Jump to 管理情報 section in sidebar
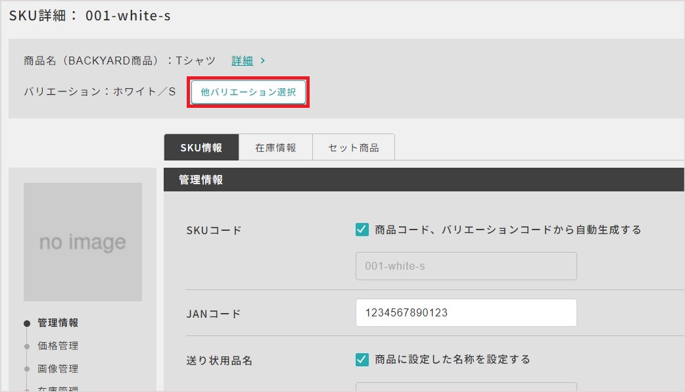Screen dimensions: 685x392 pos(58,323)
